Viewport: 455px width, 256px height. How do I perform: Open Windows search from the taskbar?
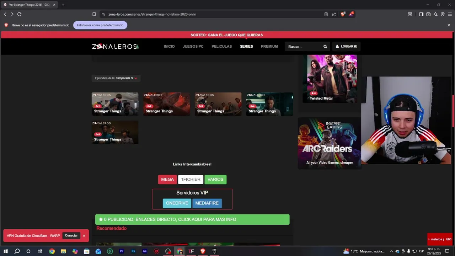(x=17, y=251)
